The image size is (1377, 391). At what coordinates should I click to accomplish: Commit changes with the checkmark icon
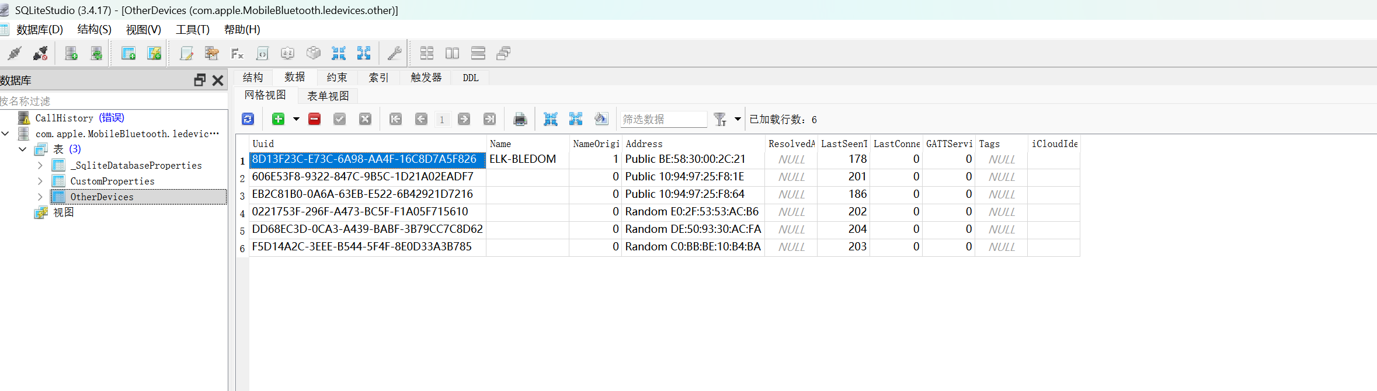pyautogui.click(x=339, y=119)
